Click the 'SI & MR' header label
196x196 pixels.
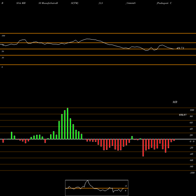click(21, 3)
